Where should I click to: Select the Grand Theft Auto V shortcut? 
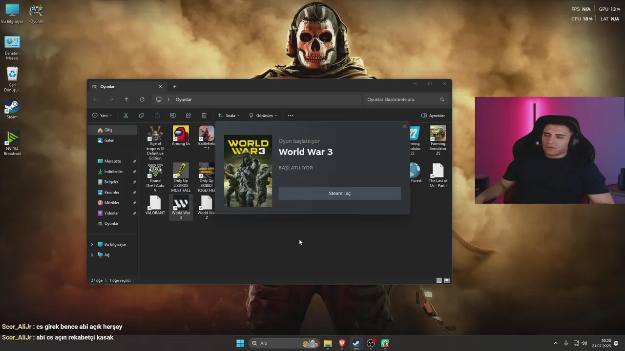[155, 178]
